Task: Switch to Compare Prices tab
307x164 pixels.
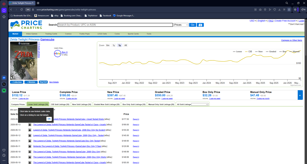Action: 18,104
